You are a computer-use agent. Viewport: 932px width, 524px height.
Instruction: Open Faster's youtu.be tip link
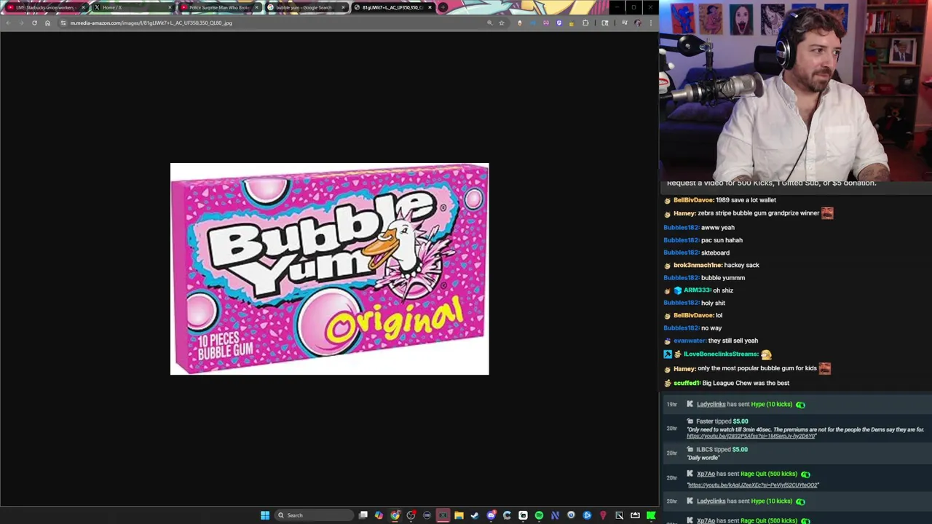[751, 436]
